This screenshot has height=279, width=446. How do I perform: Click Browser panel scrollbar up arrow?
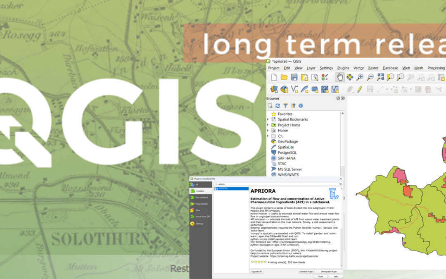[342, 113]
